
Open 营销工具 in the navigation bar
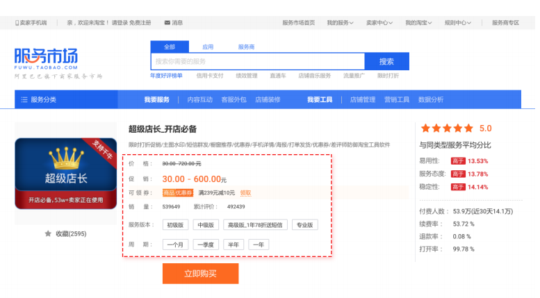click(397, 100)
